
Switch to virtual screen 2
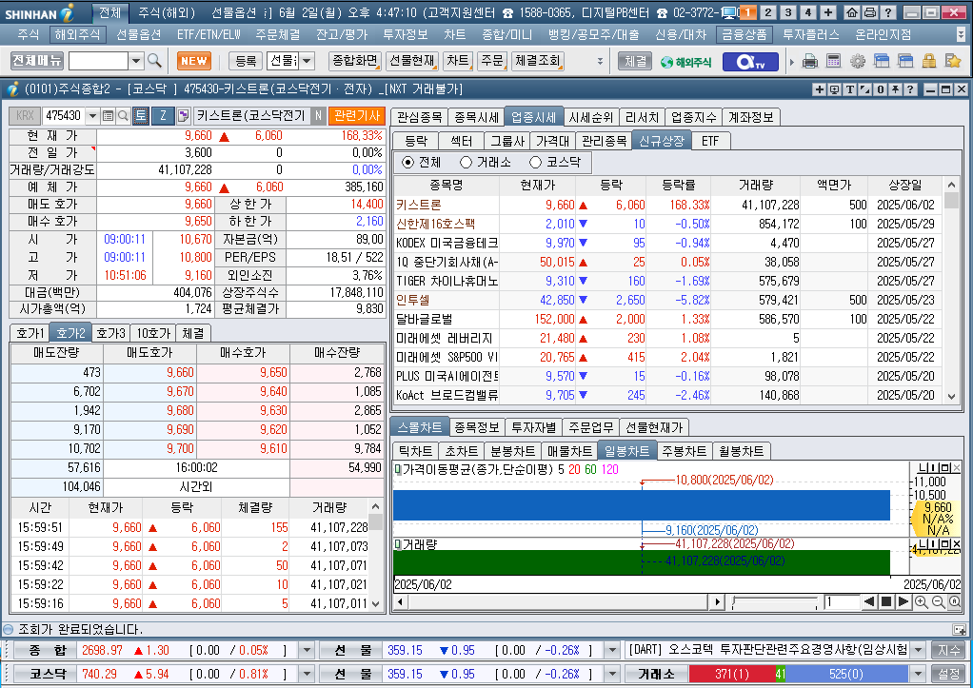[768, 12]
